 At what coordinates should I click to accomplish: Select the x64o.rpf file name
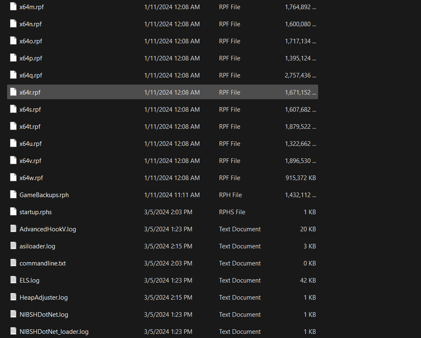coord(31,41)
